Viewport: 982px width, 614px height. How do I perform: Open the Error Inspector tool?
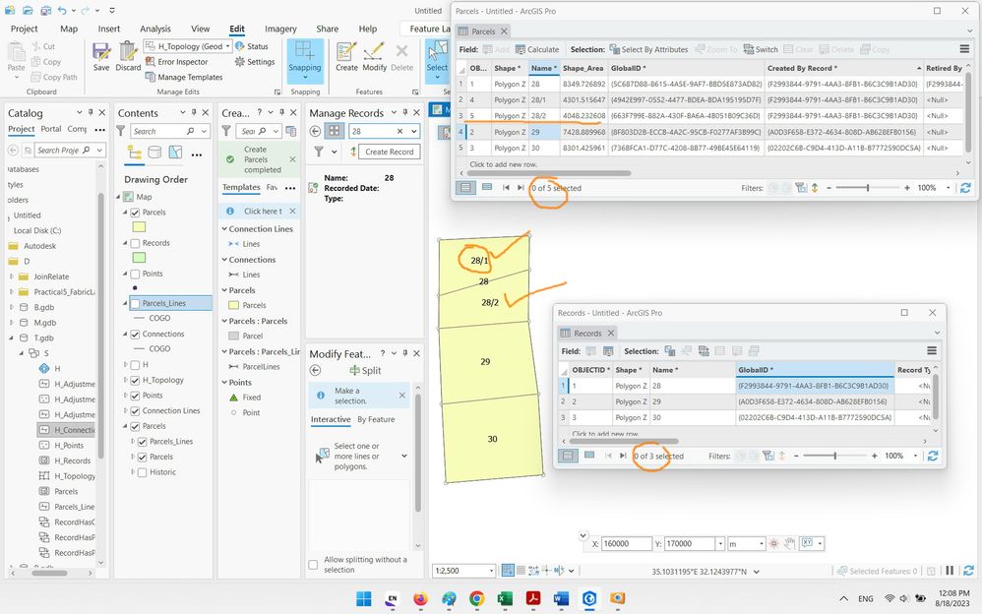coord(176,61)
